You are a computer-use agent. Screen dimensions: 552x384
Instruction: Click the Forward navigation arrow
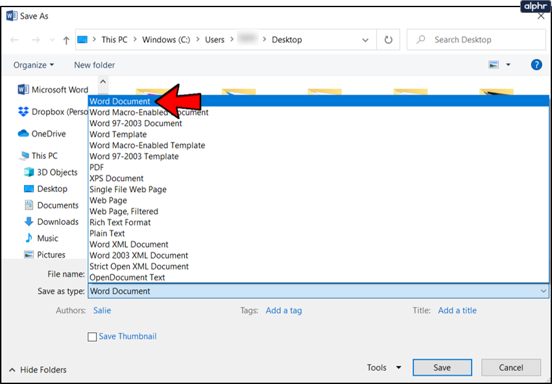[x=36, y=40]
